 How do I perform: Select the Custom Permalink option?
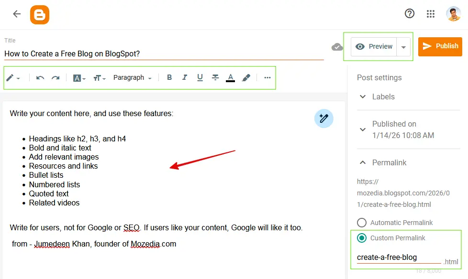click(x=361, y=238)
